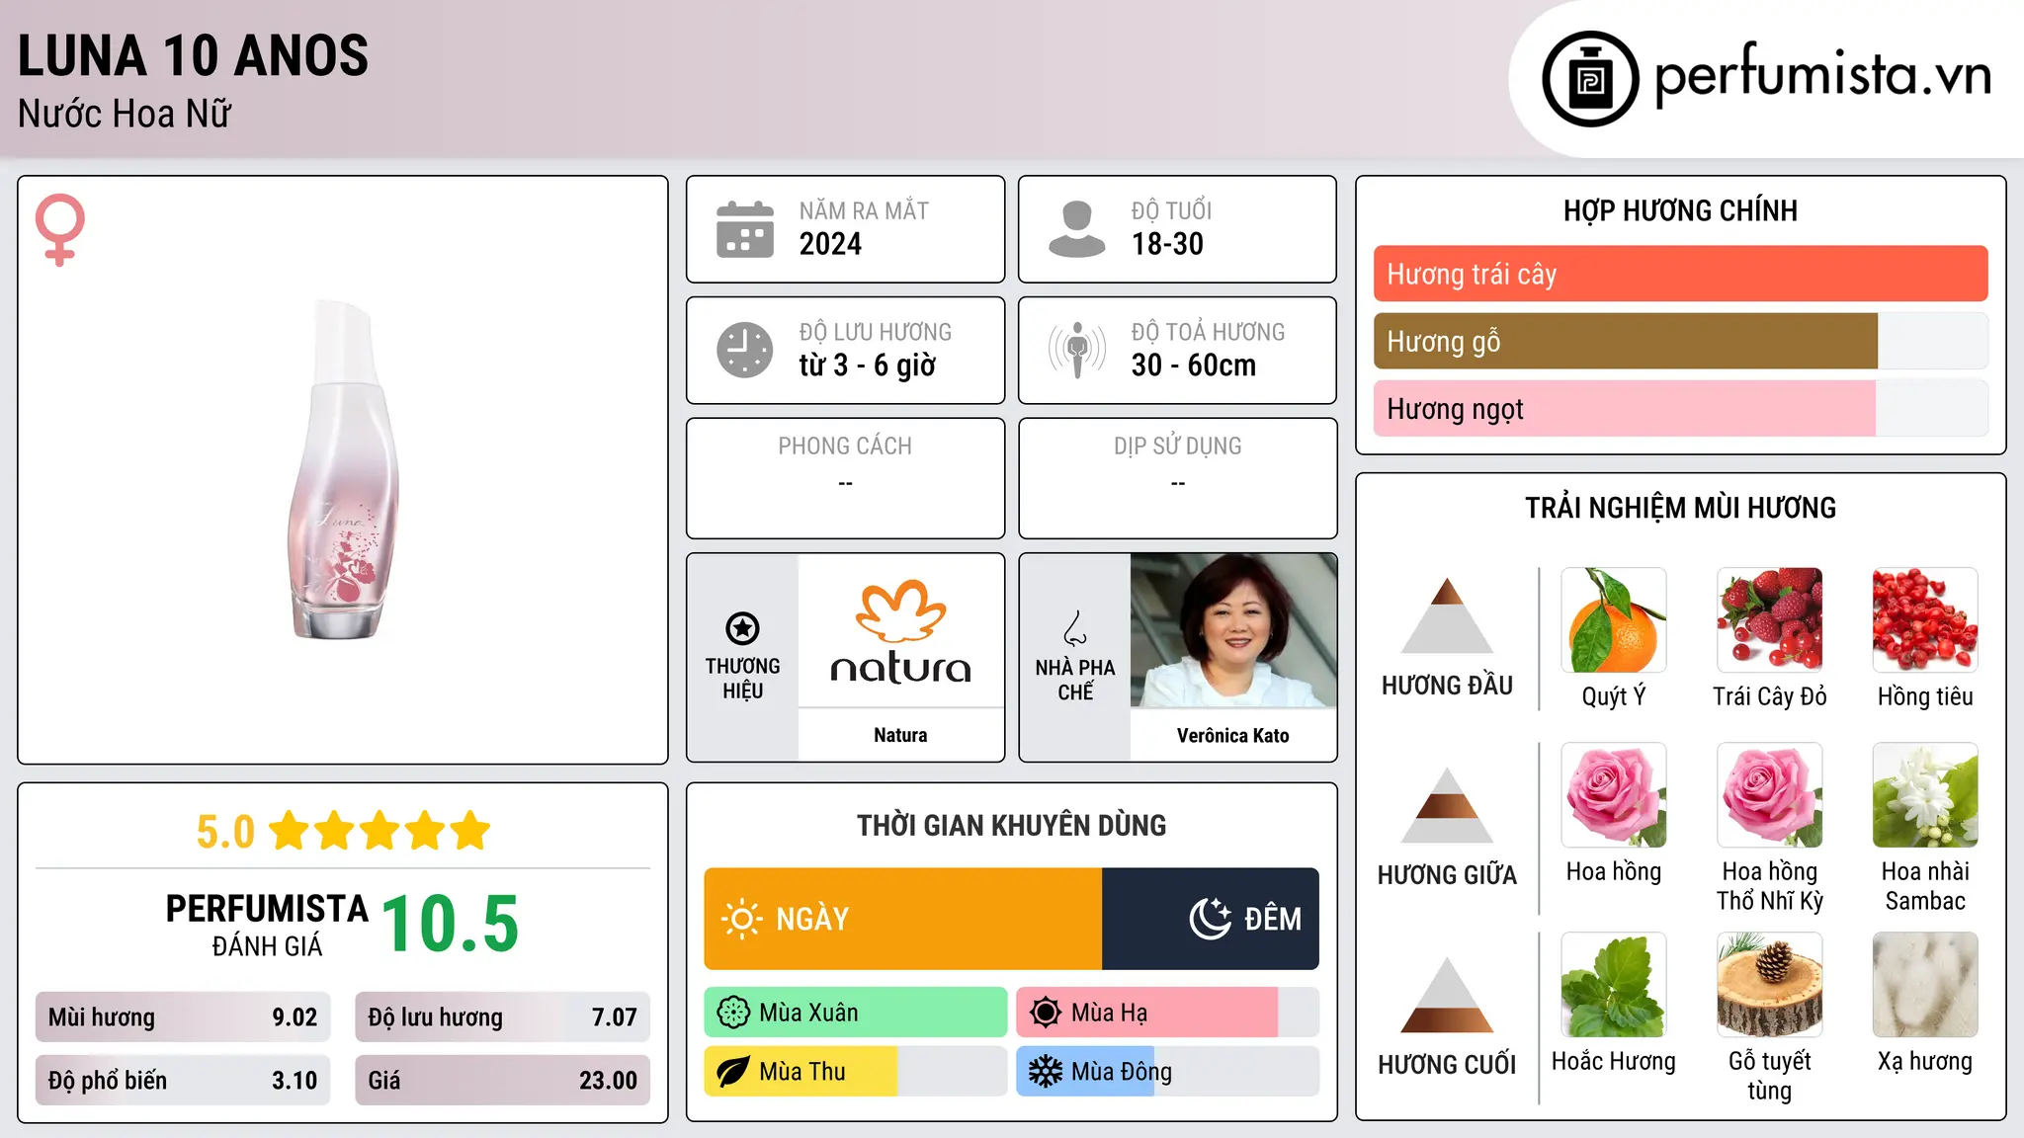The height and width of the screenshot is (1138, 2024).
Task: Click the HƯƠNG ĐẦU pyramid icon
Action: 1447,615
